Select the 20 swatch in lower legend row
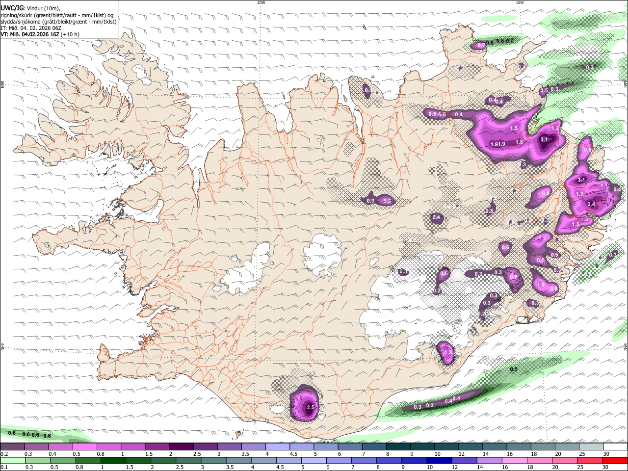Viewport: 628px width, 471px height. (564, 461)
